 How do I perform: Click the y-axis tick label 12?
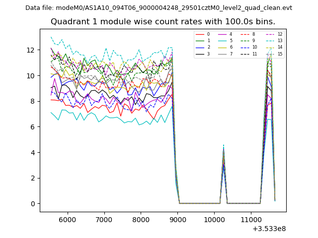(30, 50)
